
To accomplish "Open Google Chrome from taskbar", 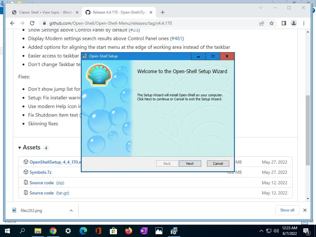I will pos(53,231).
